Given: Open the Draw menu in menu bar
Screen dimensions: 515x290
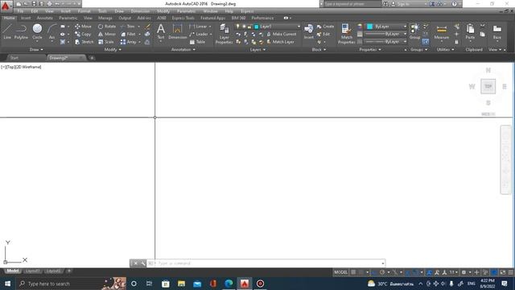Looking at the screenshot, I should pyautogui.click(x=119, y=11).
